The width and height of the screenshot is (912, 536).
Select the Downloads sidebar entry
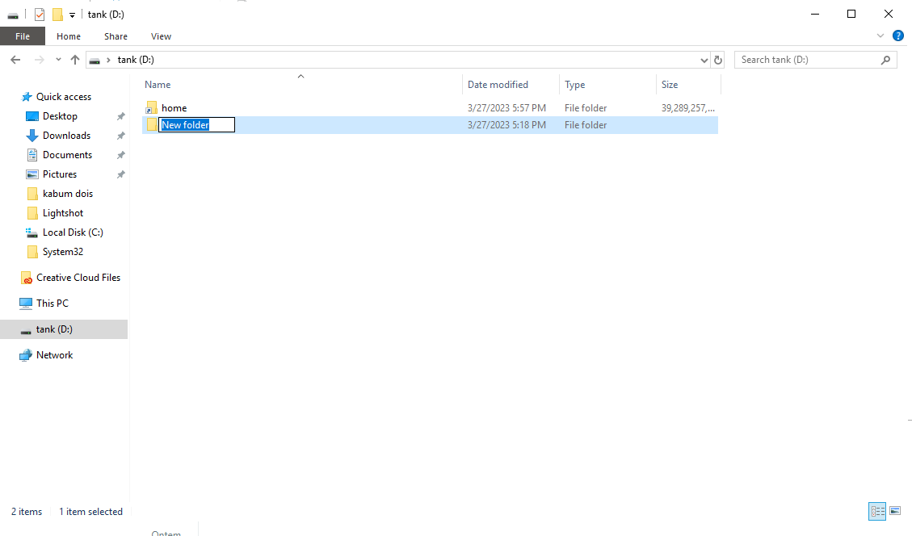pyautogui.click(x=65, y=135)
